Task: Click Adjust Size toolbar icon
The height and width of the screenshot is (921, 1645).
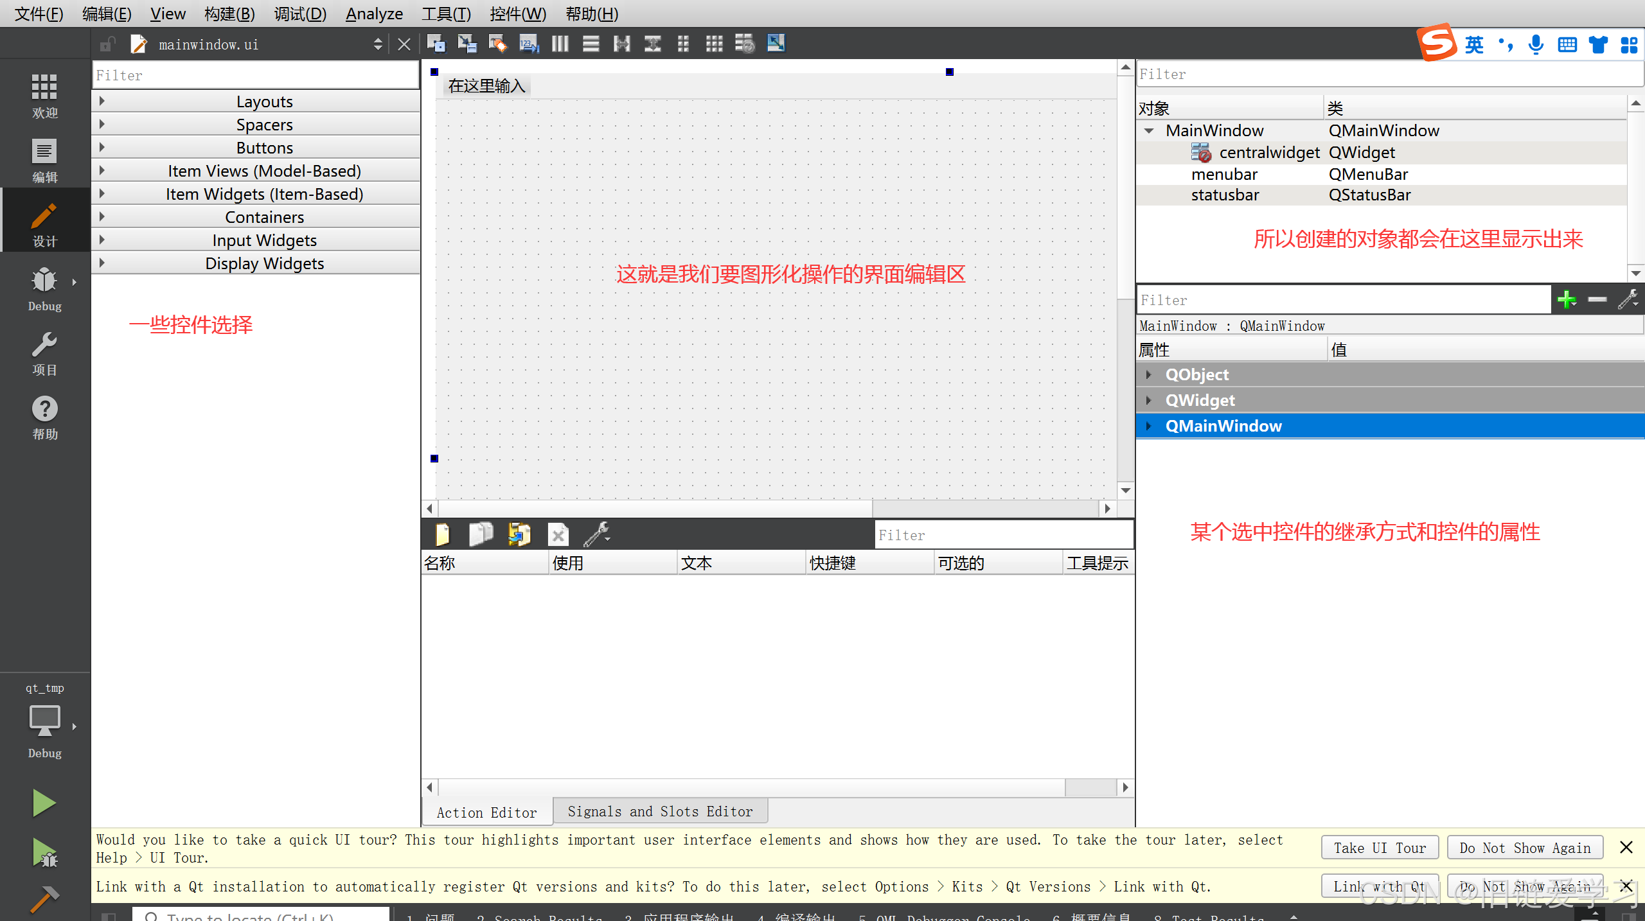Action: click(776, 44)
